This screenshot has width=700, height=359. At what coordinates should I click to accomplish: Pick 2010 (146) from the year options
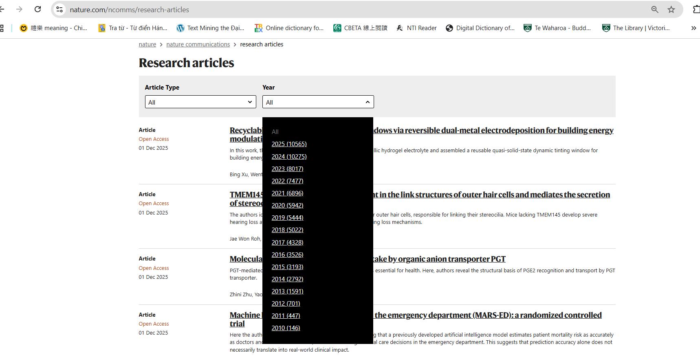click(x=286, y=328)
